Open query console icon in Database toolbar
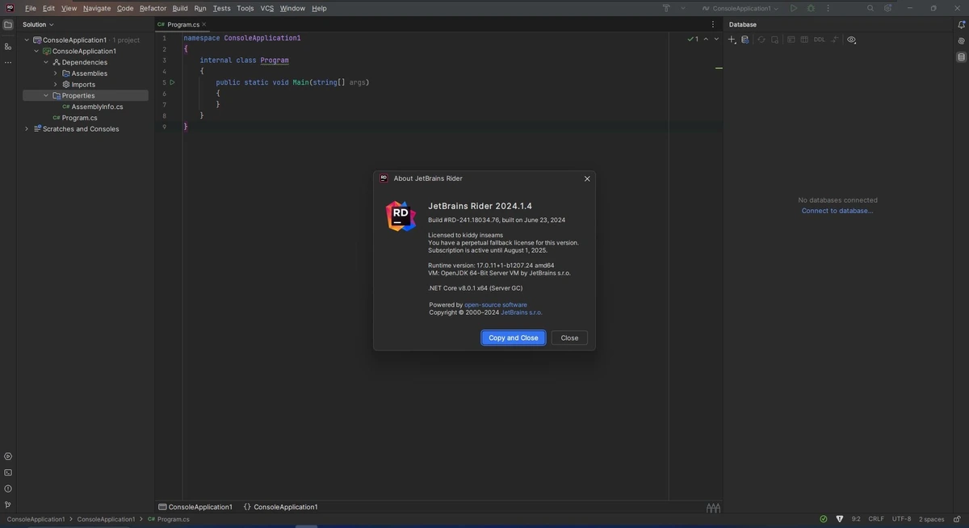The width and height of the screenshot is (969, 528). (791, 40)
